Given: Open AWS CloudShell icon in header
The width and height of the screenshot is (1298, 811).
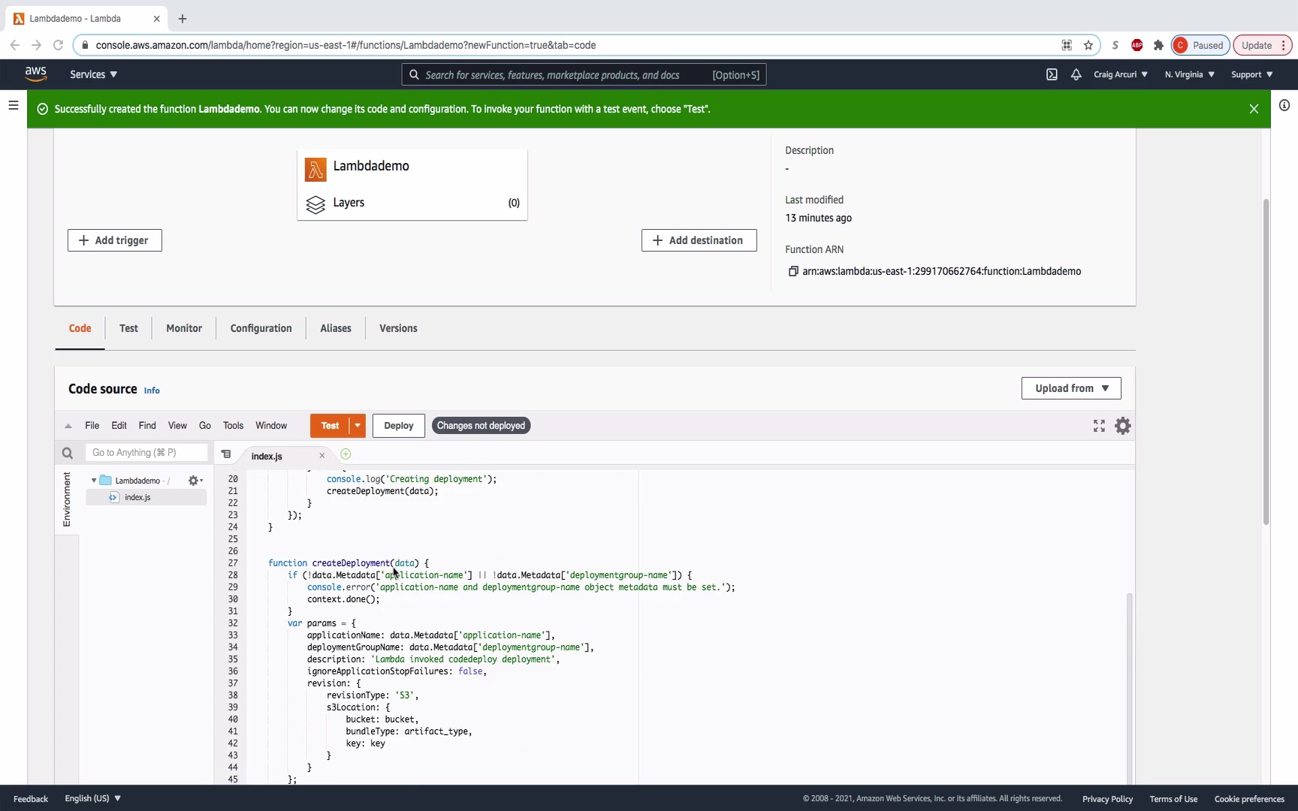Looking at the screenshot, I should click(x=1052, y=74).
